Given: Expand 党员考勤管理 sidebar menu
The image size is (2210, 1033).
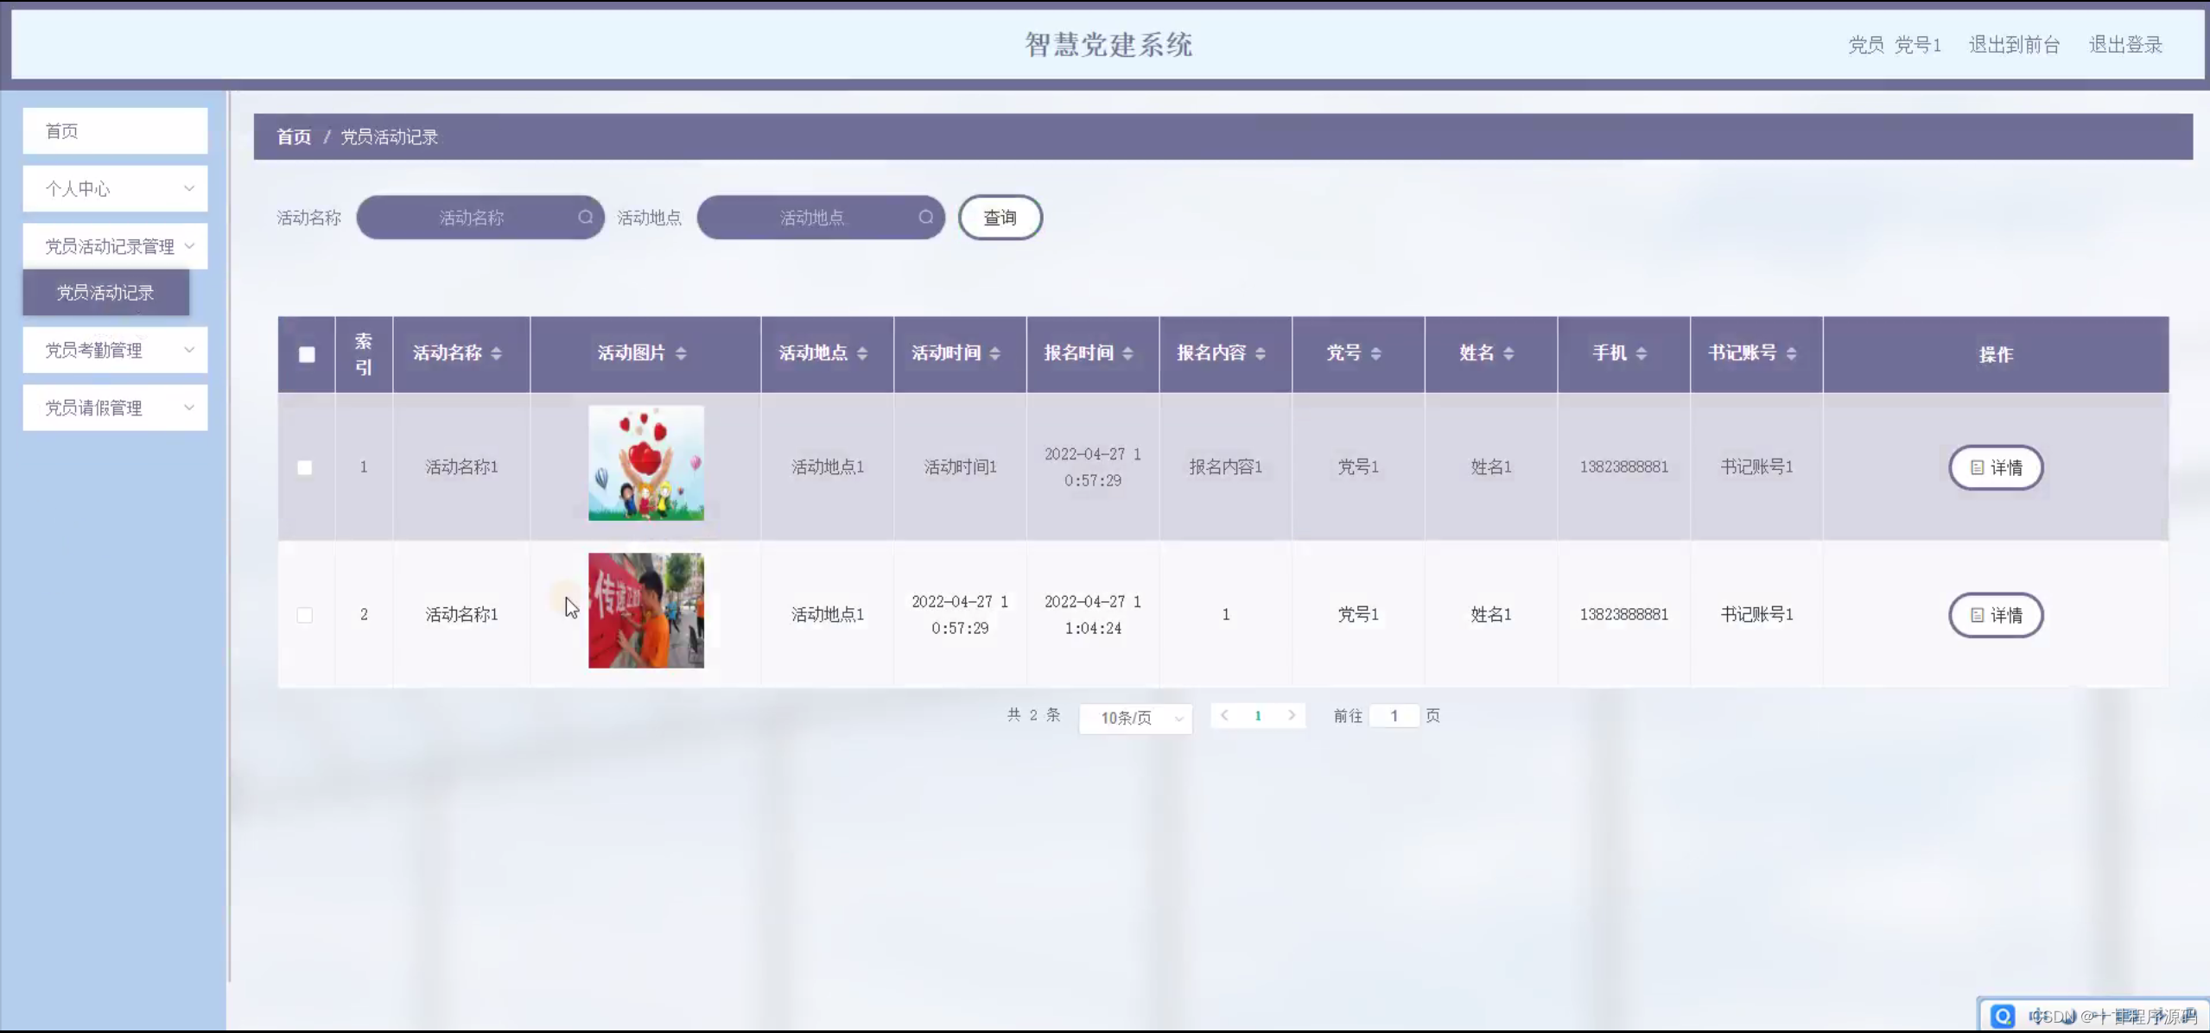Looking at the screenshot, I should pyautogui.click(x=115, y=350).
